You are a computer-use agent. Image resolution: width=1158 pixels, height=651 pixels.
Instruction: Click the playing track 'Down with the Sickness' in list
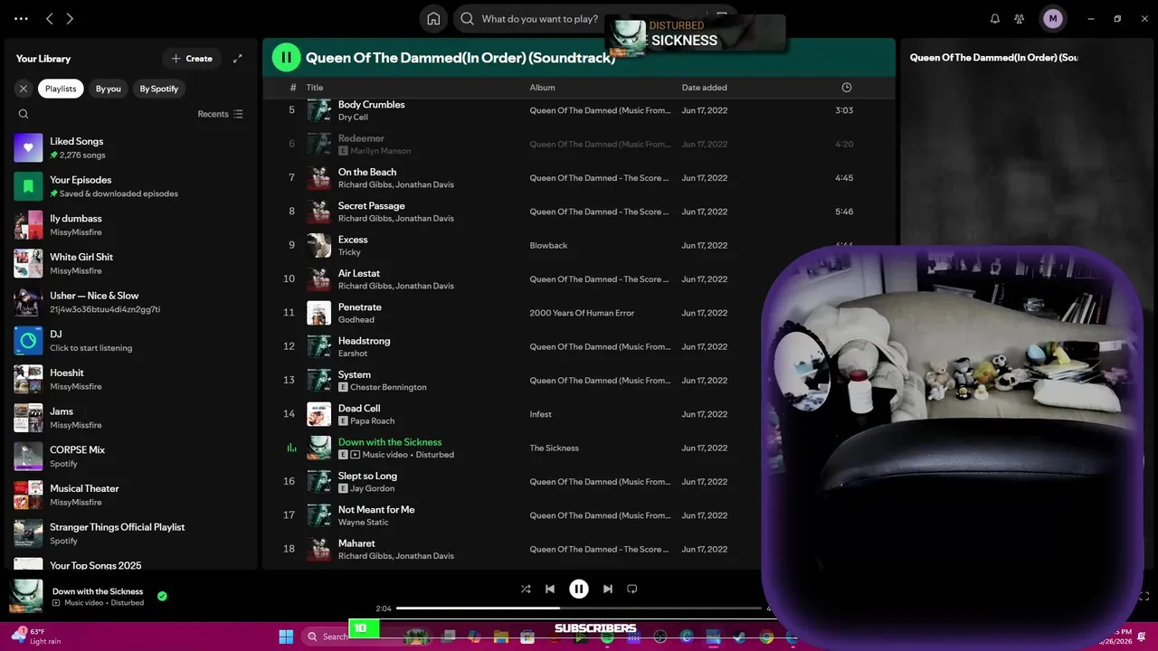[389, 442]
